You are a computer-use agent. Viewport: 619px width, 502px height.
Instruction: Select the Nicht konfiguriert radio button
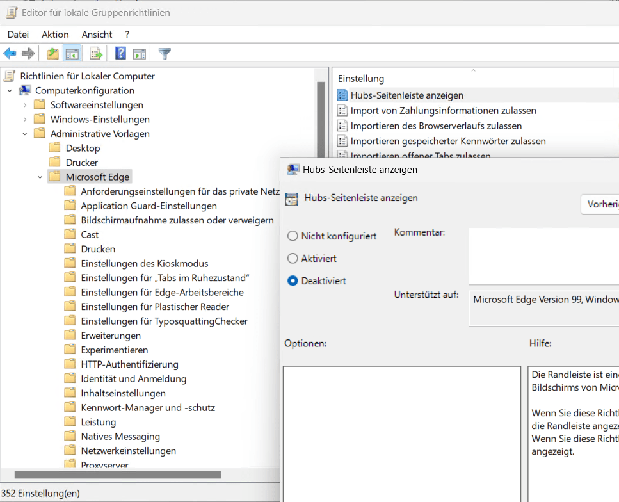point(293,236)
